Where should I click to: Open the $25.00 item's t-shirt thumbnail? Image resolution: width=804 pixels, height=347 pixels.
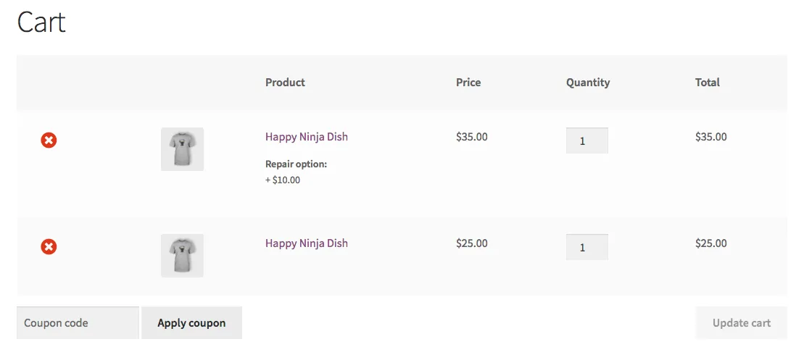182,255
